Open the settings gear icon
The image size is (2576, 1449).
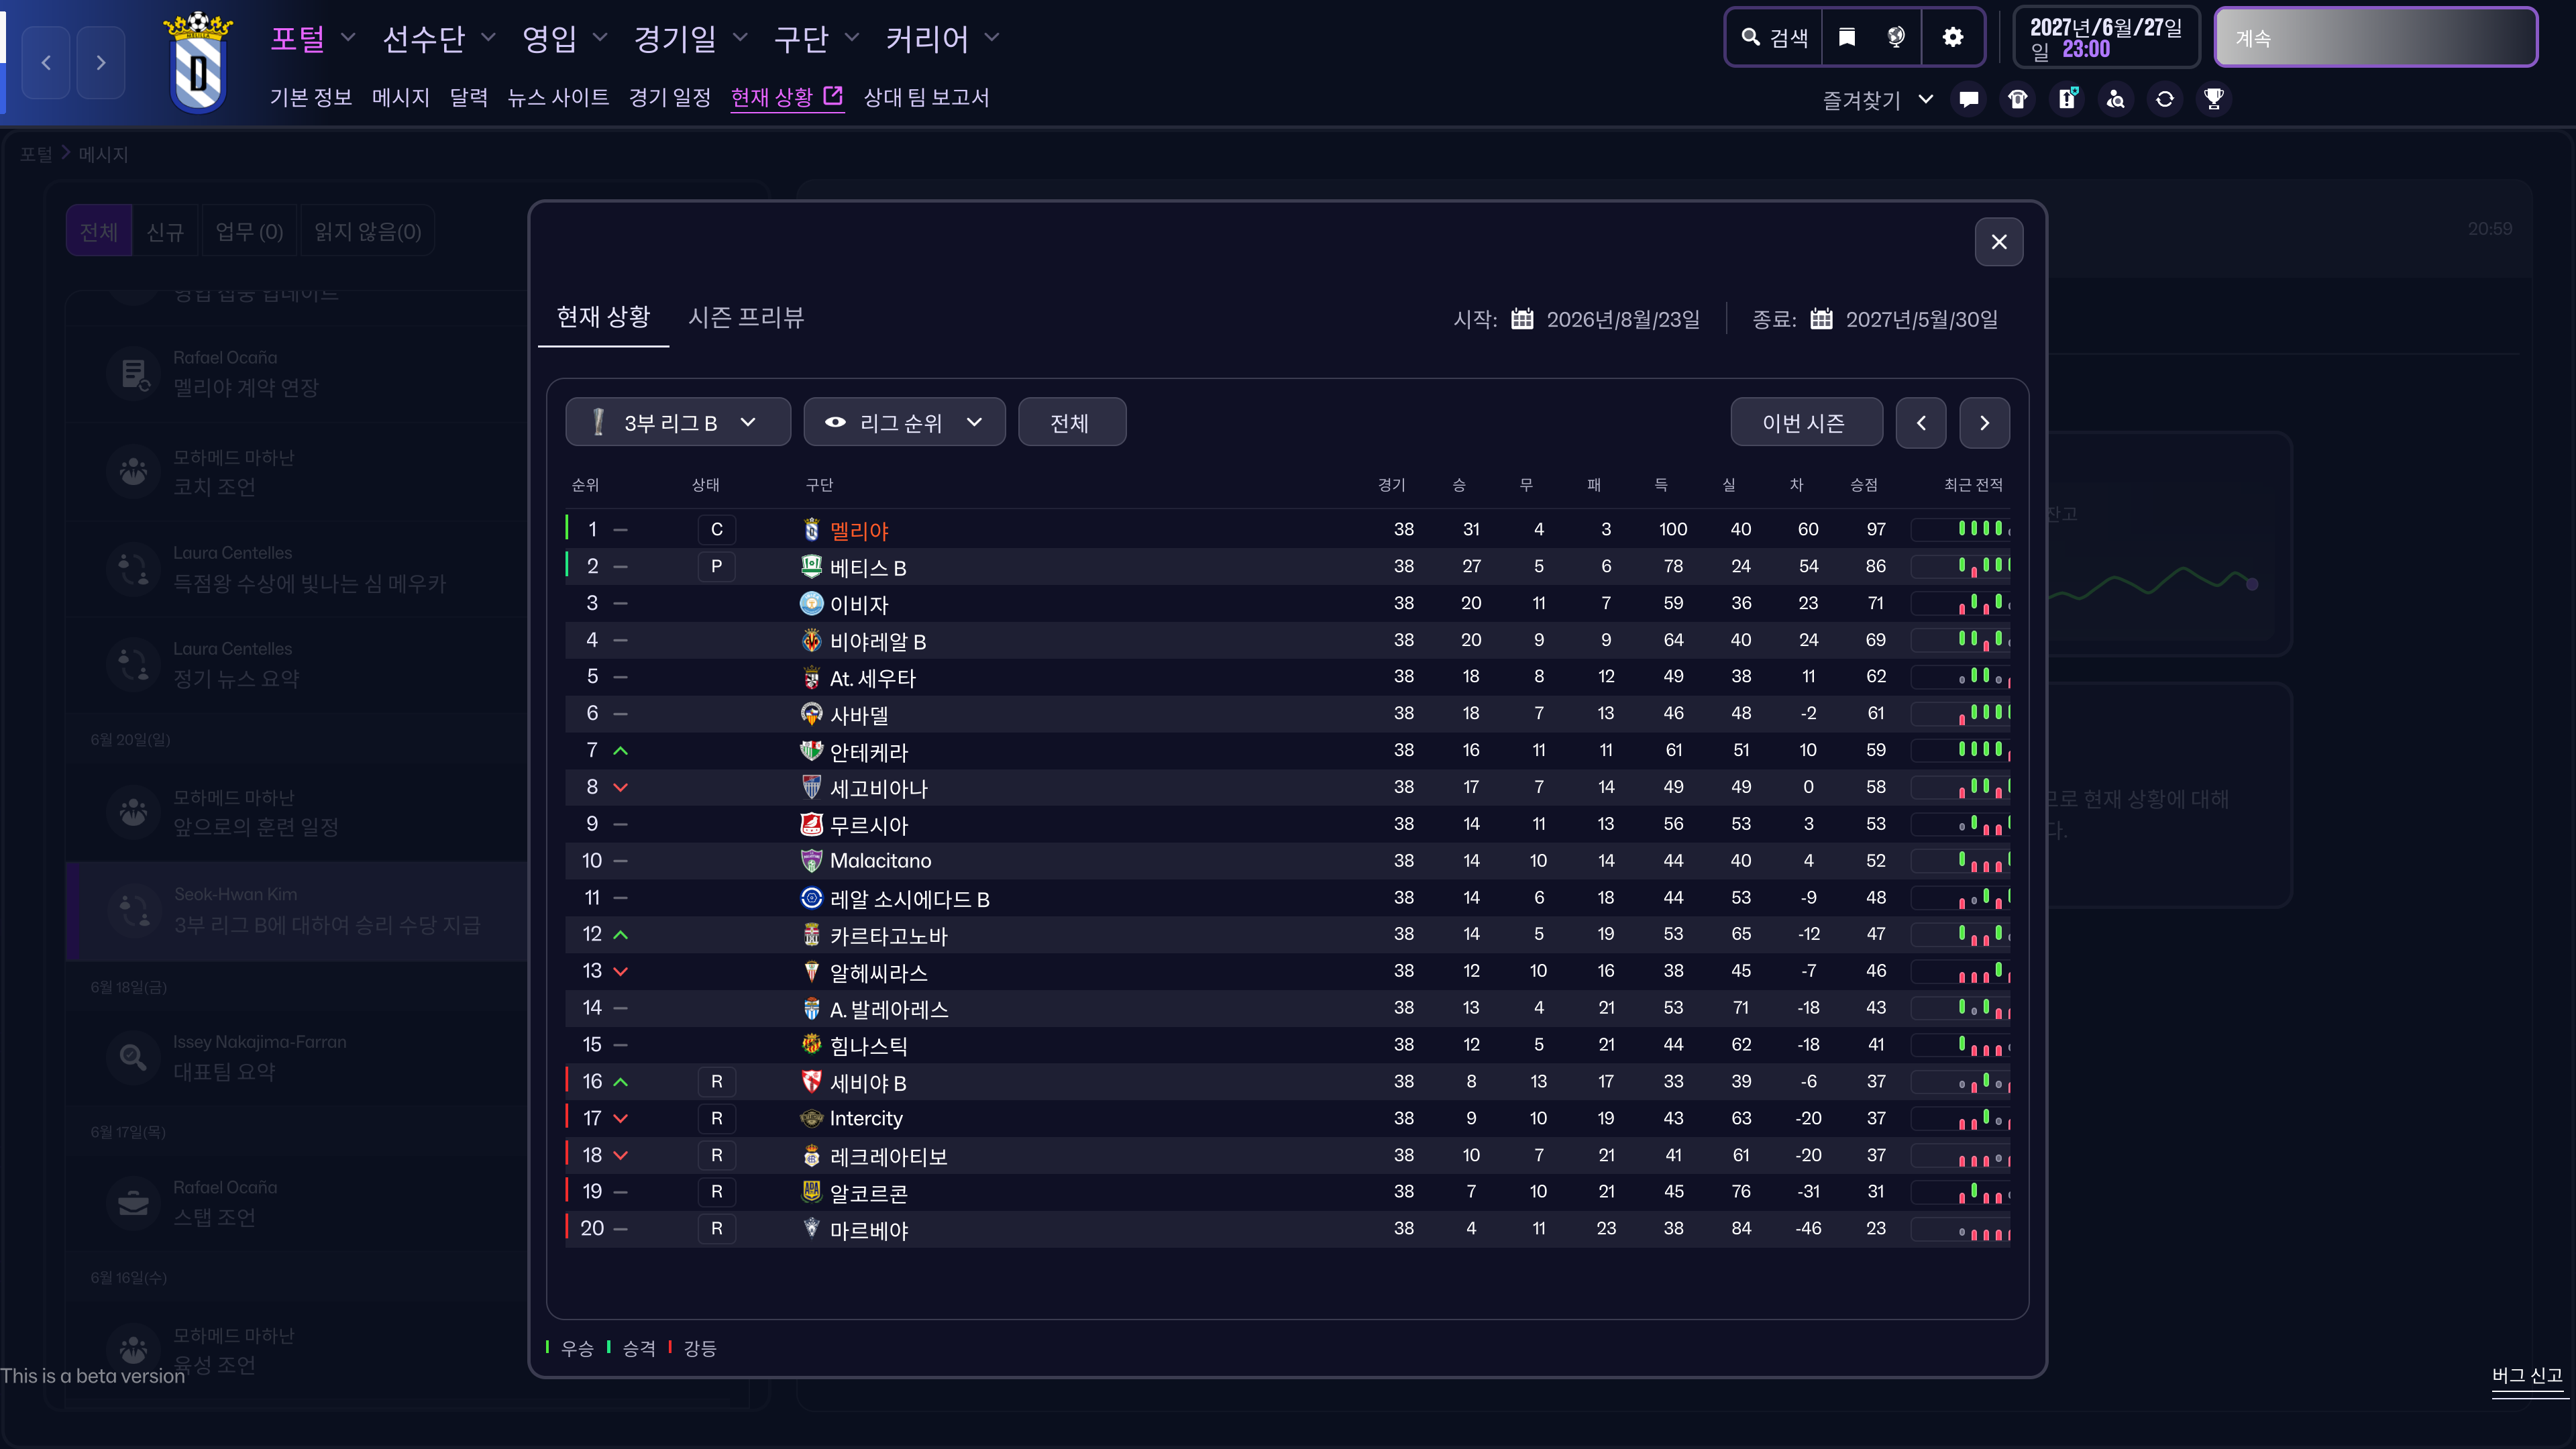pos(1952,38)
